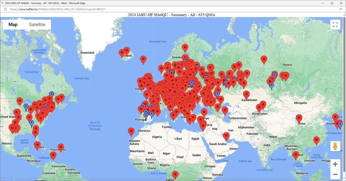Zoom in on the map
Screen dimensions: 346x181
(x=335, y=164)
